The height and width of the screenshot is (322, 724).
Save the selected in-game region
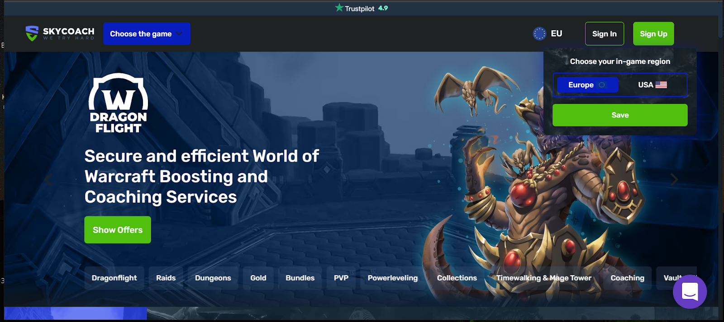[620, 115]
